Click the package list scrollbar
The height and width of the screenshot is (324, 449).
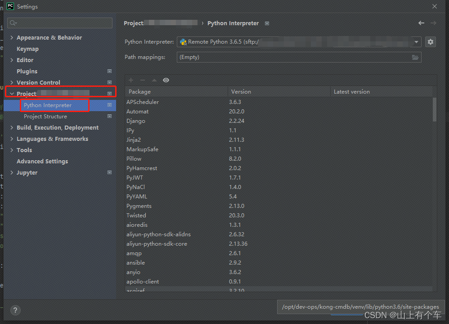(x=435, y=109)
